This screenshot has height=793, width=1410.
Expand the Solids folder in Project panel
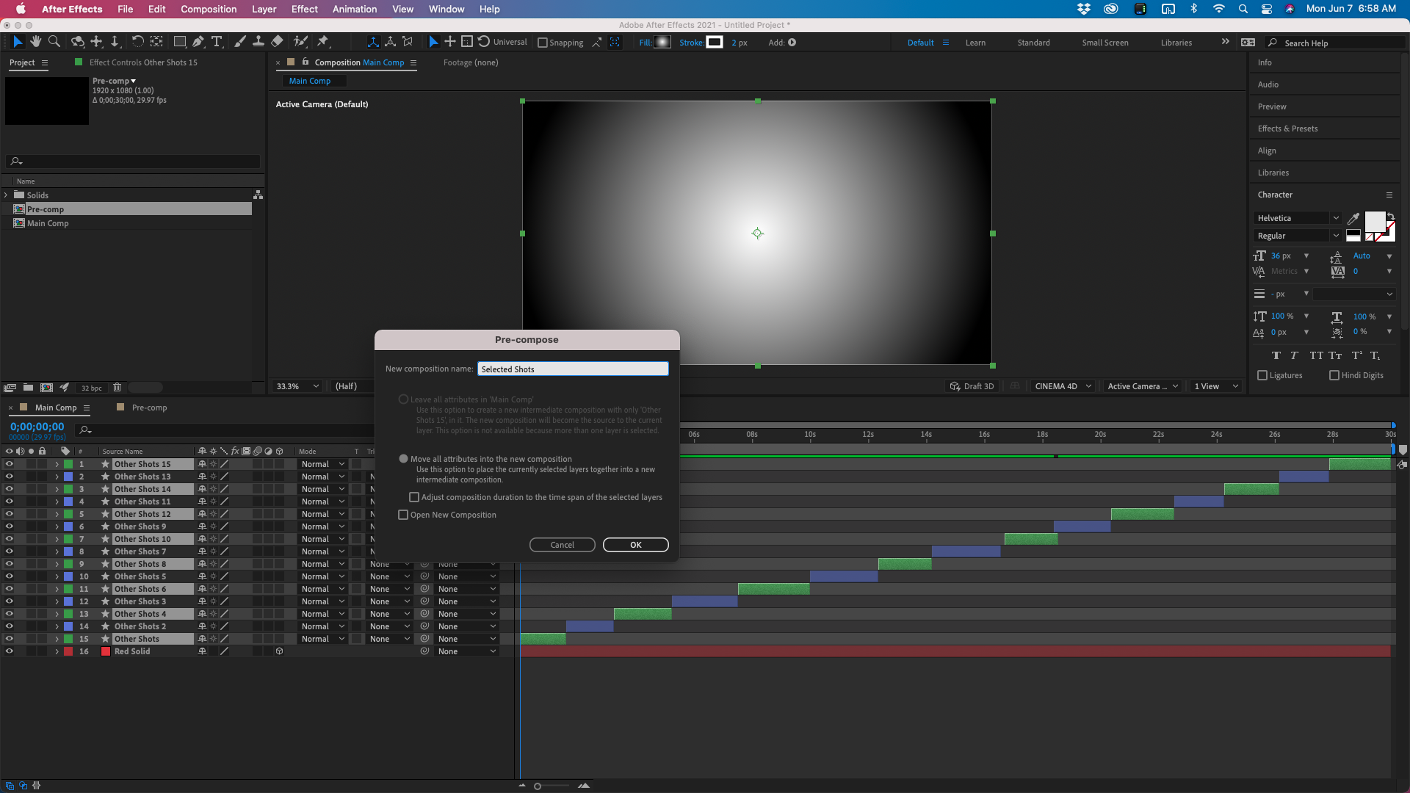coord(6,195)
